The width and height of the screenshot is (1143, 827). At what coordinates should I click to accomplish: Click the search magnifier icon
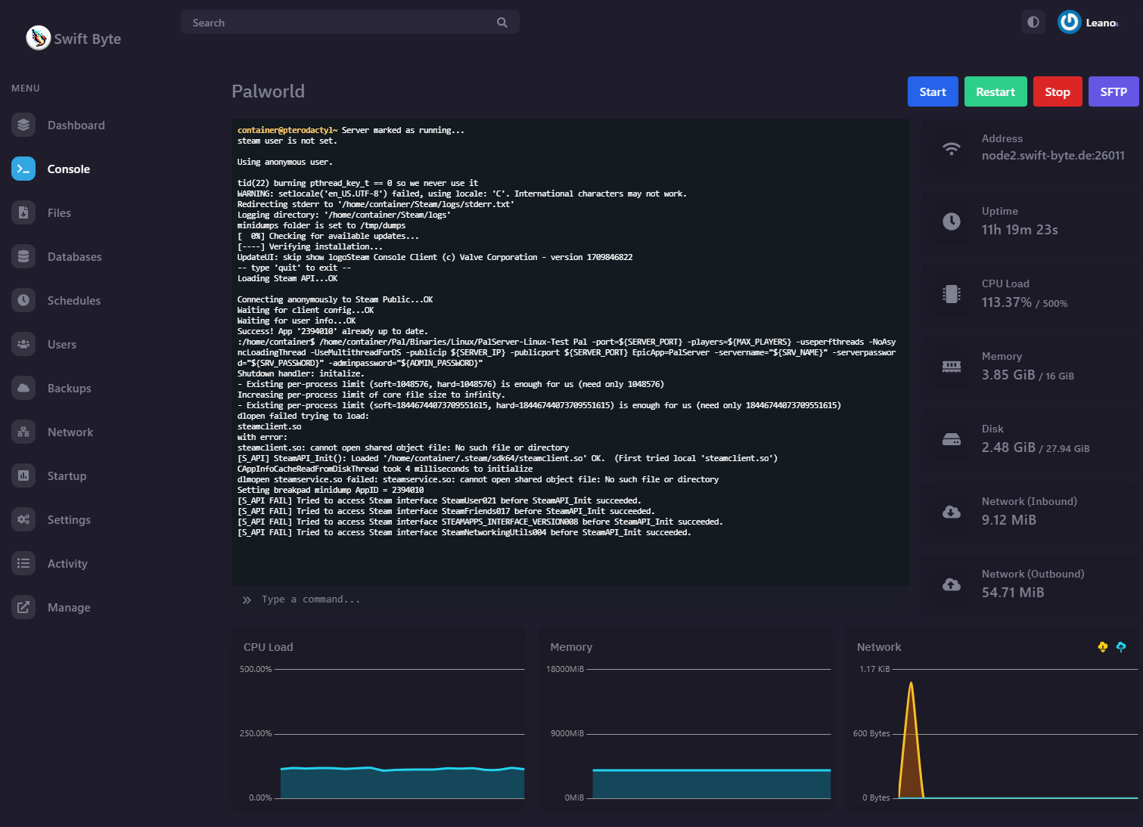pyautogui.click(x=502, y=23)
